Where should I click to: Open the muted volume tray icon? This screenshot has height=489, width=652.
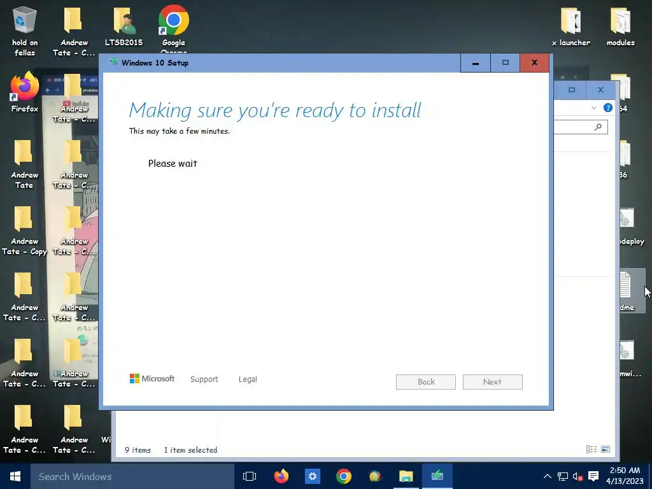[x=578, y=476]
